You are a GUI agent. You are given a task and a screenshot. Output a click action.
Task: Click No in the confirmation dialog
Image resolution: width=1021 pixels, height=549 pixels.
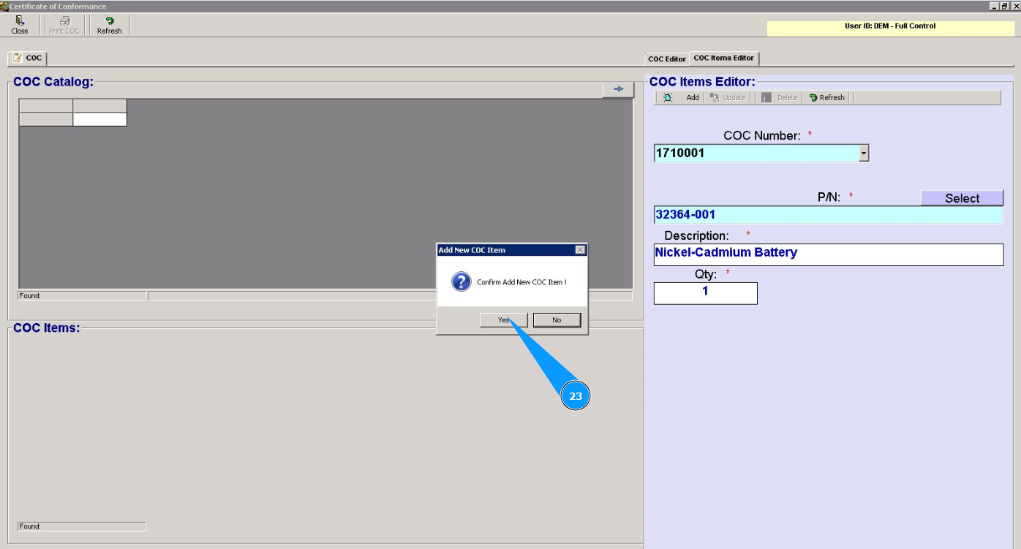557,320
